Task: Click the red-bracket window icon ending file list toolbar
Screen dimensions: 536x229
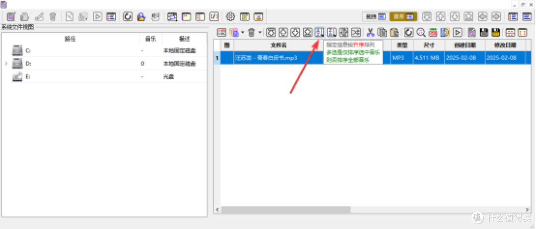Action: pyautogui.click(x=523, y=32)
